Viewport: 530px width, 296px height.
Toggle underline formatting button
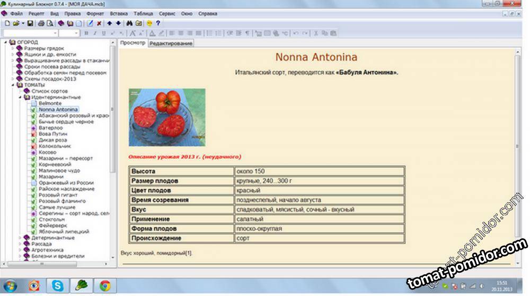103,33
